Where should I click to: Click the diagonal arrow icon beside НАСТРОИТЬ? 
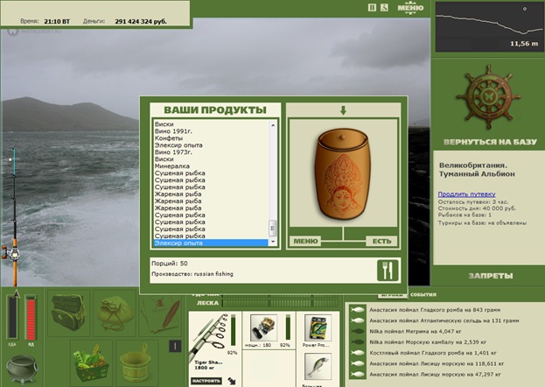[x=232, y=381]
